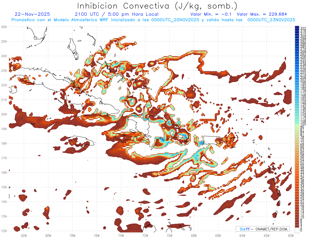Click the colorbar label "75"
309x239 pixels.
point(302,139)
